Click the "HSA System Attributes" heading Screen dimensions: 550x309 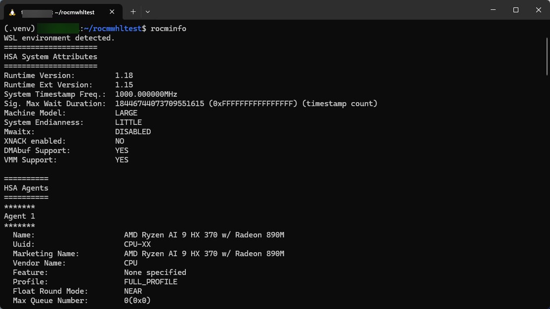click(x=50, y=57)
